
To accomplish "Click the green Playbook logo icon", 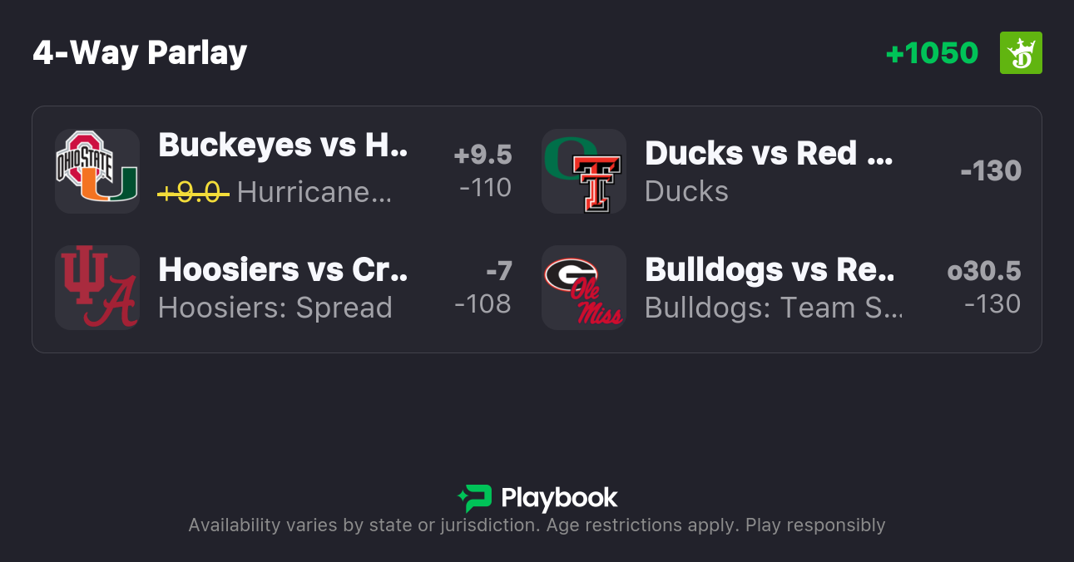I will pos(474,498).
